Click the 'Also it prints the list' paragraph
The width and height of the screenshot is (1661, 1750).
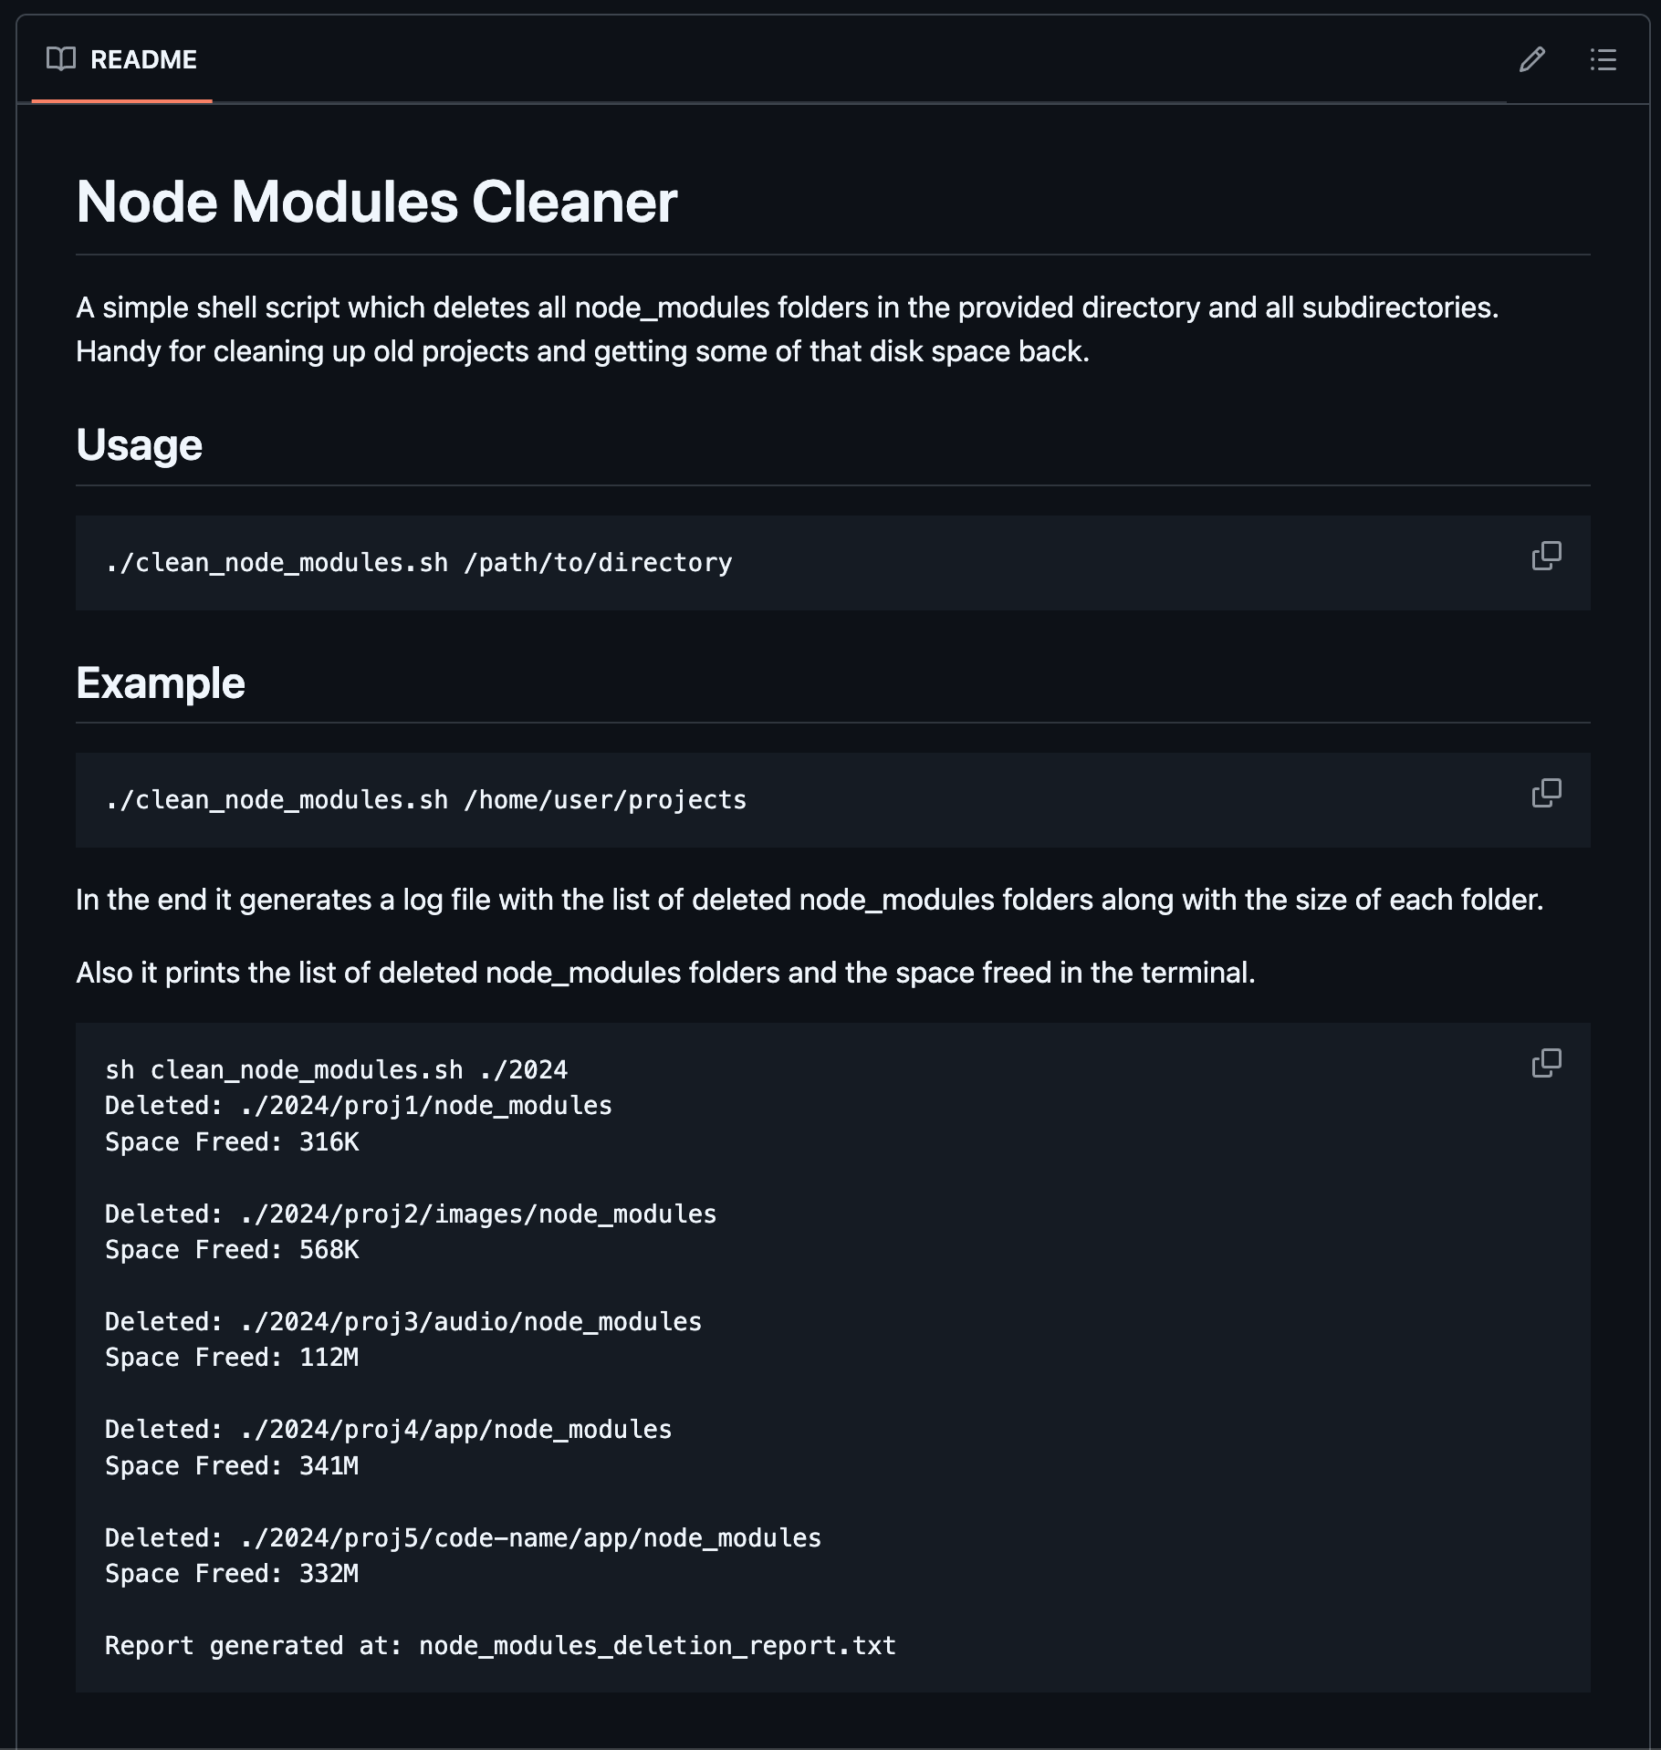(x=665, y=973)
